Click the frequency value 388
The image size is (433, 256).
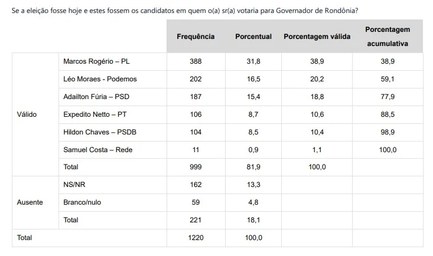pyautogui.click(x=196, y=61)
